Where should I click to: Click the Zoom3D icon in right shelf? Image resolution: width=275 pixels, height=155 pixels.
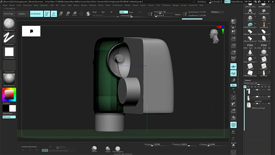233,111
